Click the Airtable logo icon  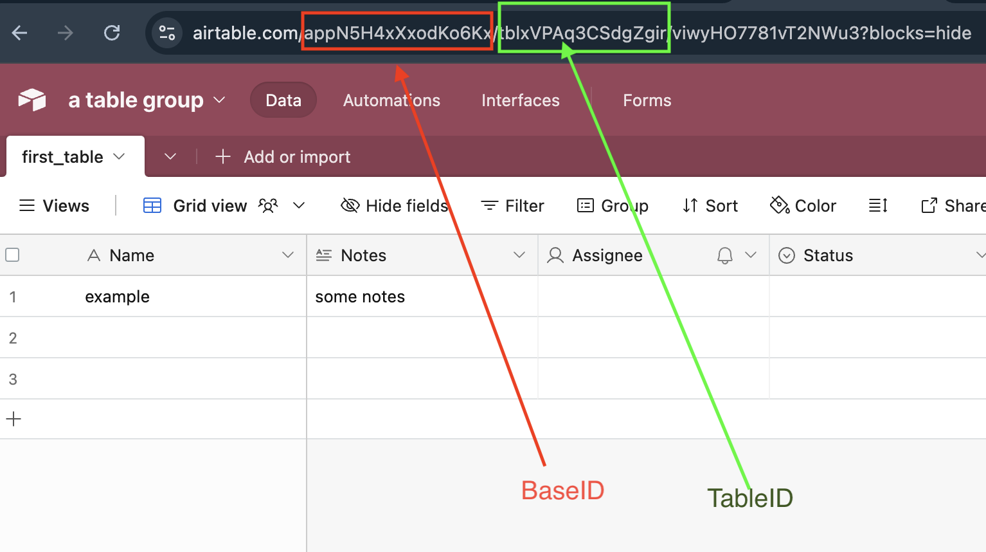click(32, 100)
